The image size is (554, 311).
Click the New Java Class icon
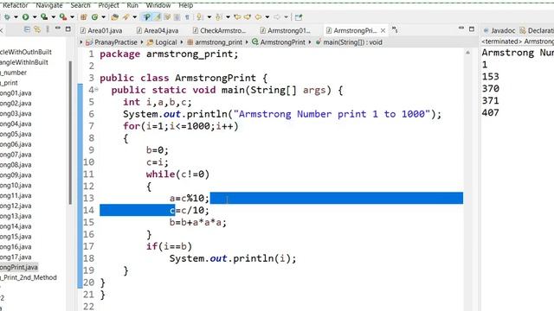click(x=94, y=17)
